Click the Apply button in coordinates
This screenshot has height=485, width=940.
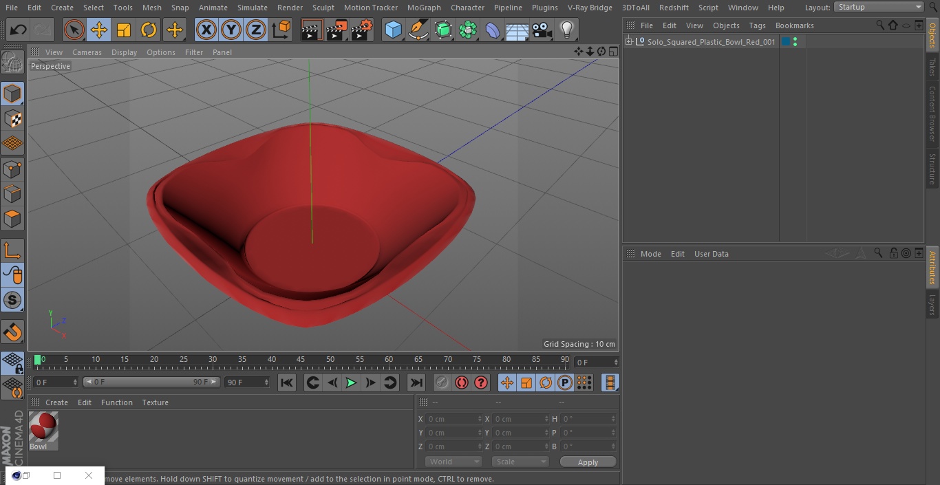click(x=588, y=462)
